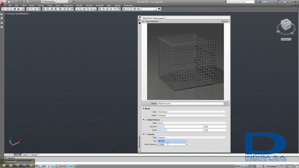Switch to the Appearance tab
The height and width of the screenshot is (168, 299).
tap(148, 18)
